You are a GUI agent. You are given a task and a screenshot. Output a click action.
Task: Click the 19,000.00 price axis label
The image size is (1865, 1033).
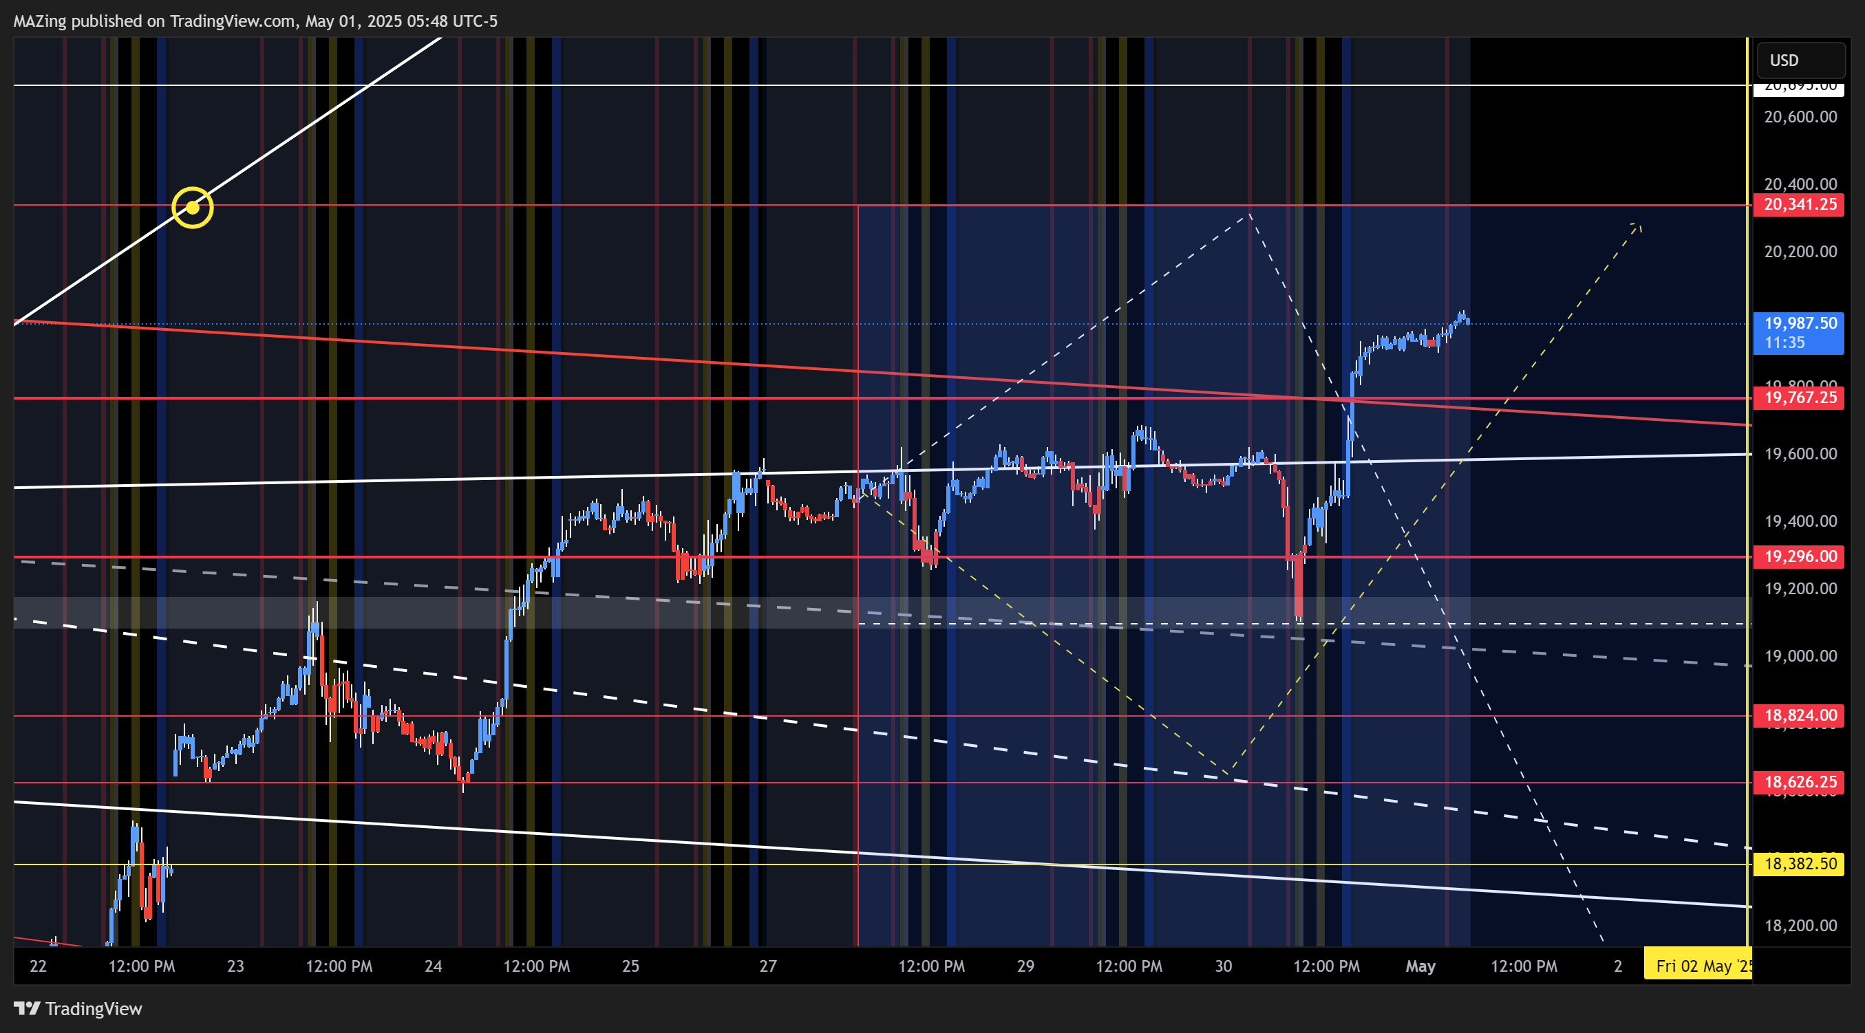coord(1800,656)
